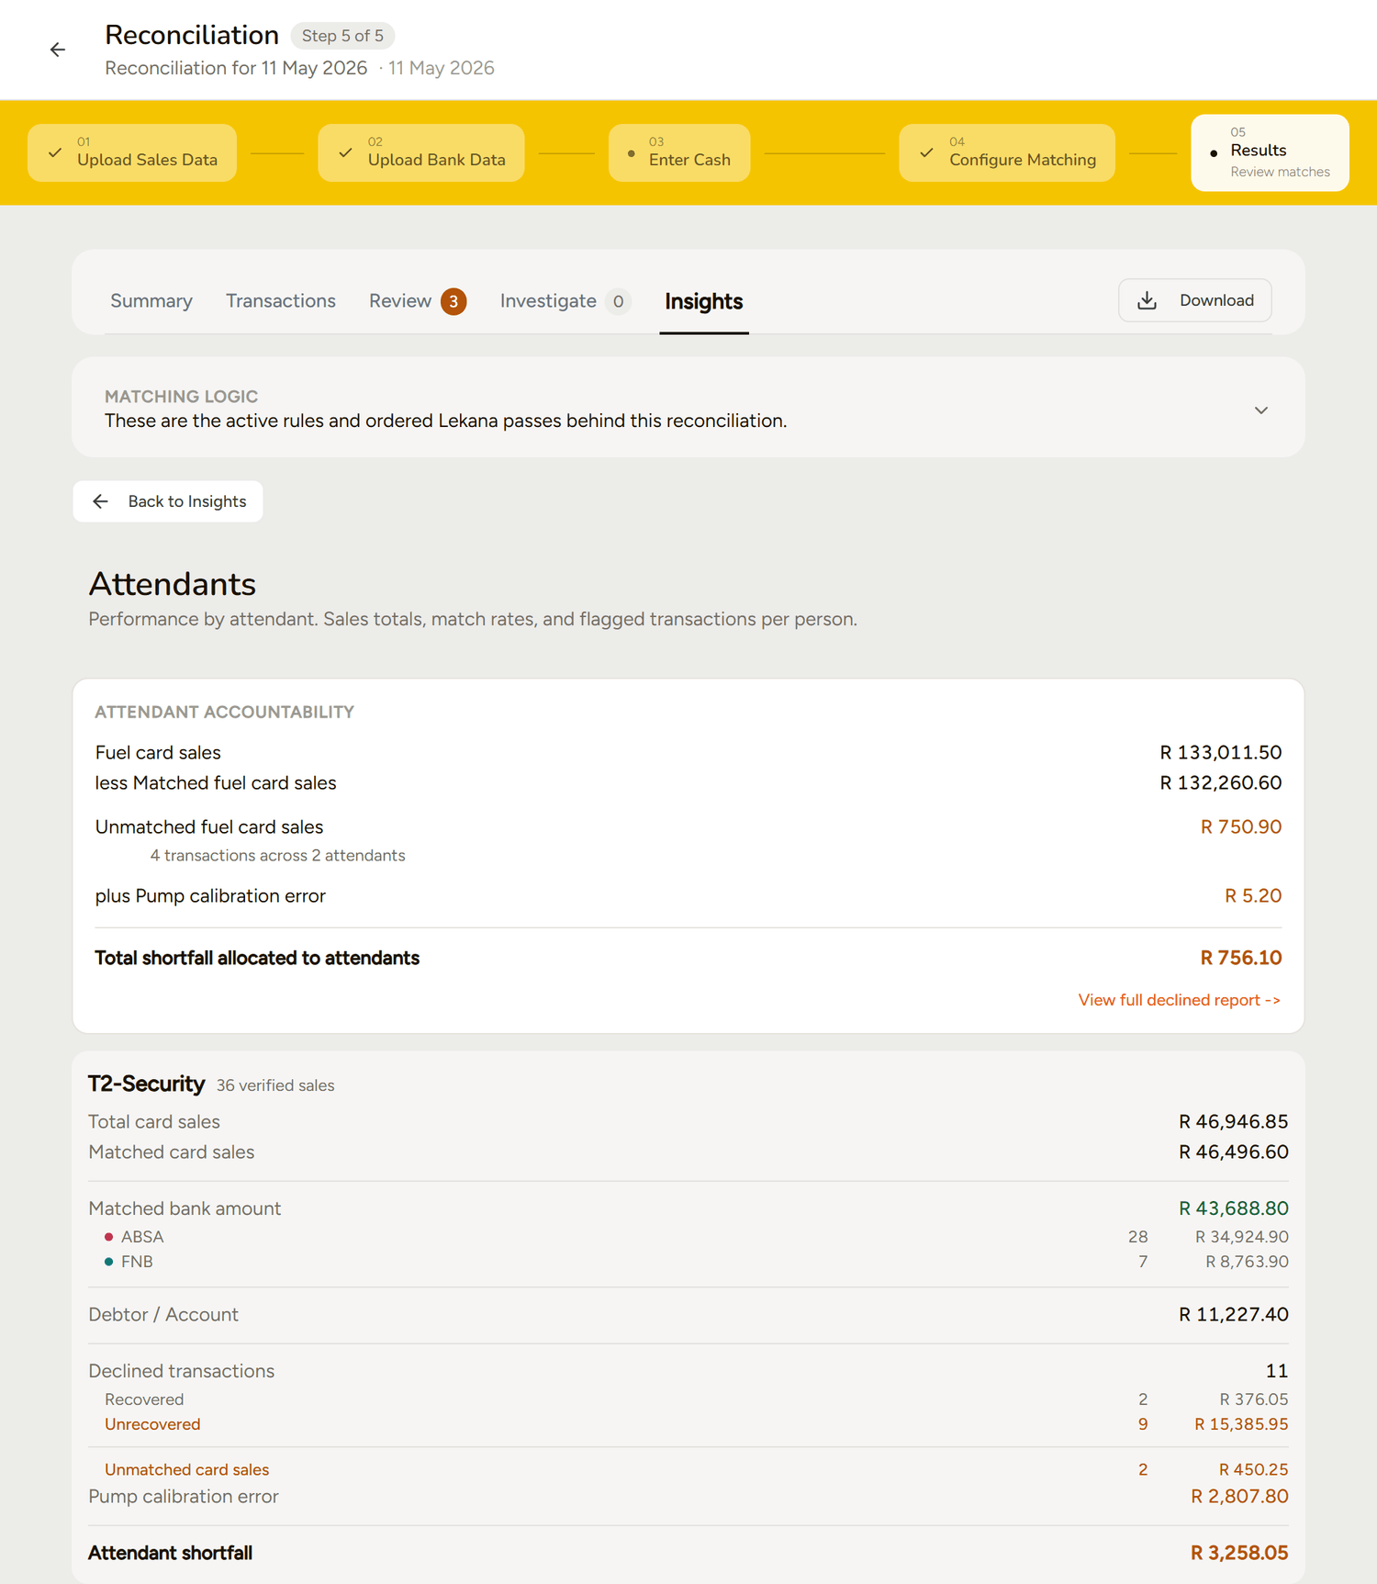The width and height of the screenshot is (1377, 1584).
Task: Go to step 01 Upload Sales Data
Action: [132, 152]
